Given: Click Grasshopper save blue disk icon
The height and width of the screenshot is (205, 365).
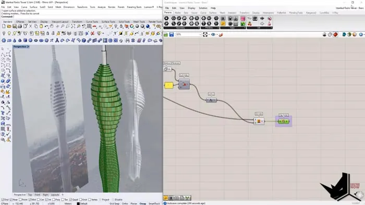Looking at the screenshot, I should point(172,34).
